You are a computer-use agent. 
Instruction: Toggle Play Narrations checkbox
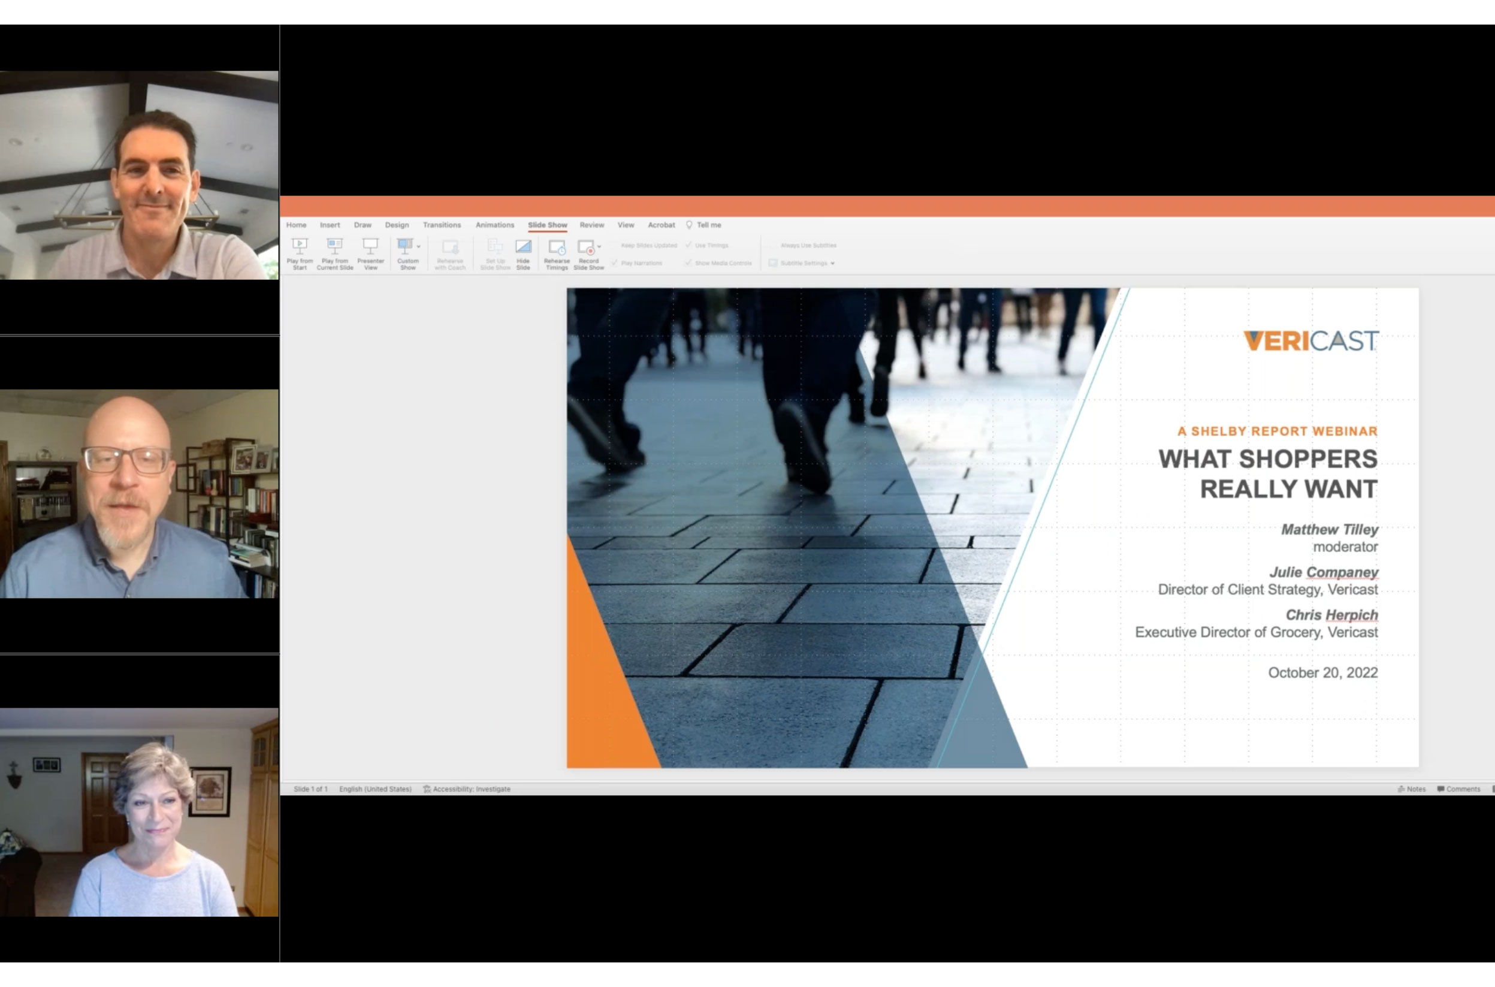(x=615, y=263)
